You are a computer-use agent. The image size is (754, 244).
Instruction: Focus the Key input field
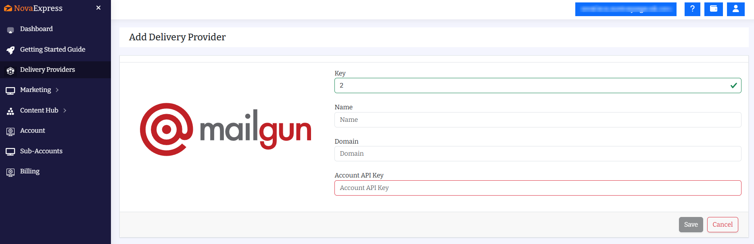tap(533, 86)
